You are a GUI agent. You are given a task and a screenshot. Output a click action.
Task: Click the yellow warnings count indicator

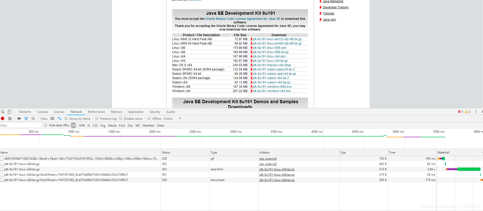click(x=467, y=112)
